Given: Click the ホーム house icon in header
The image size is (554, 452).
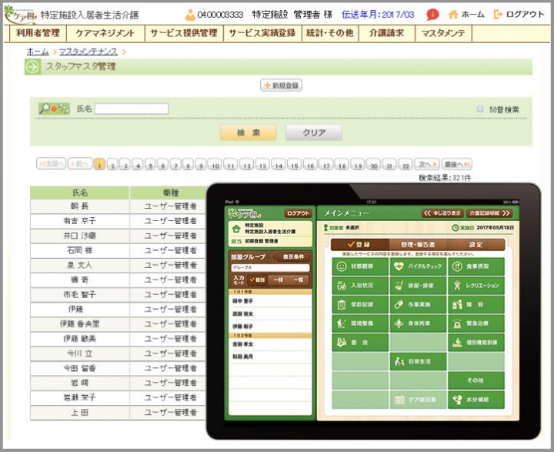Looking at the screenshot, I should pos(453,15).
